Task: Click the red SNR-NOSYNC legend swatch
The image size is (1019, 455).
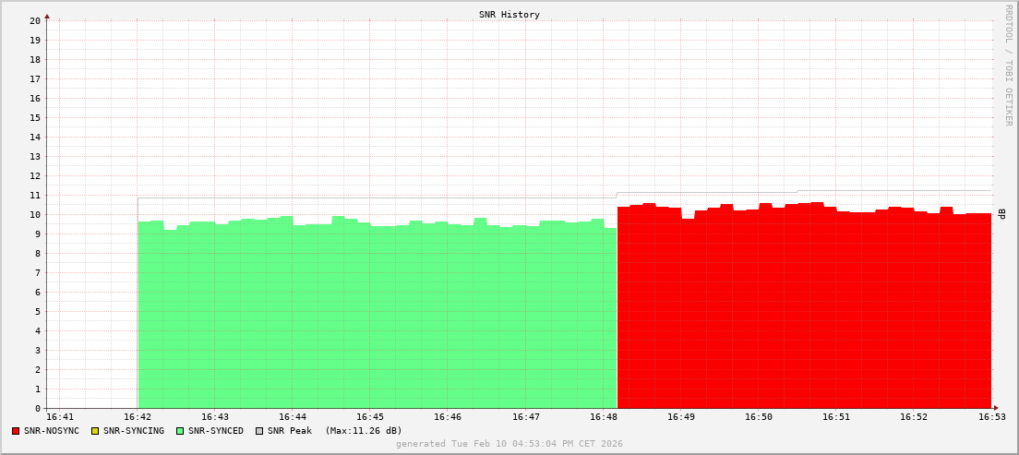Action: tap(16, 431)
